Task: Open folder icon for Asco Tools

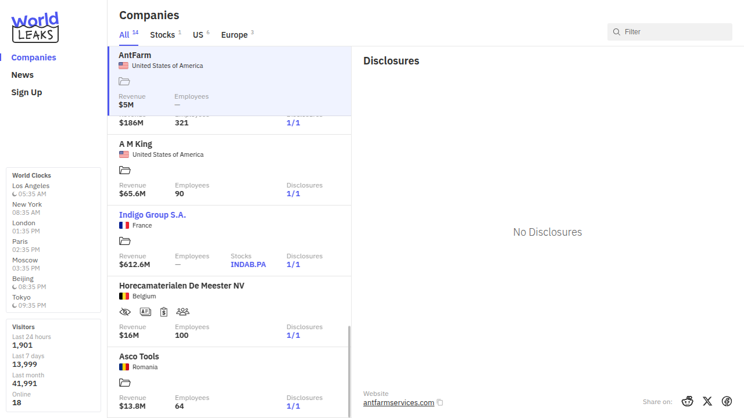Action: 124,383
